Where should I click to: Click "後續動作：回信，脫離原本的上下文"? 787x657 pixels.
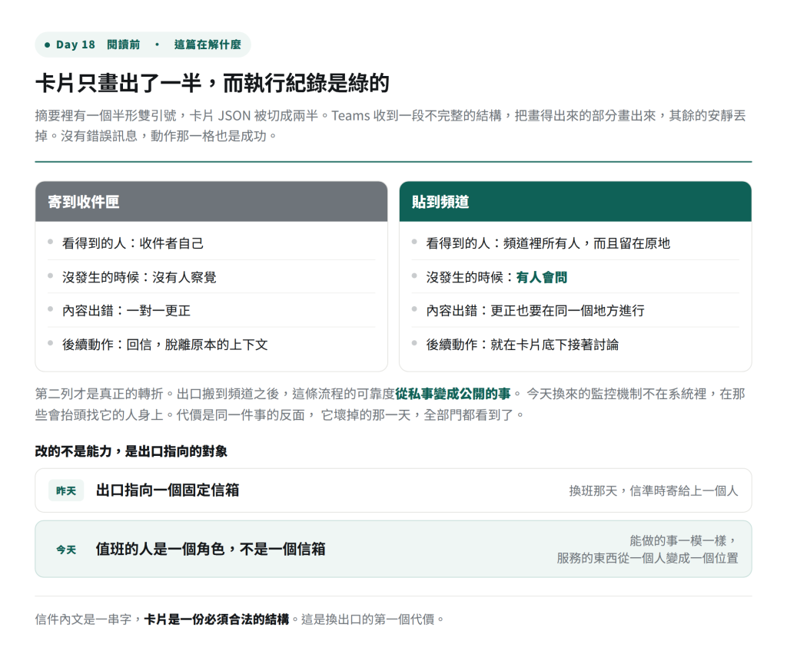pos(211,345)
